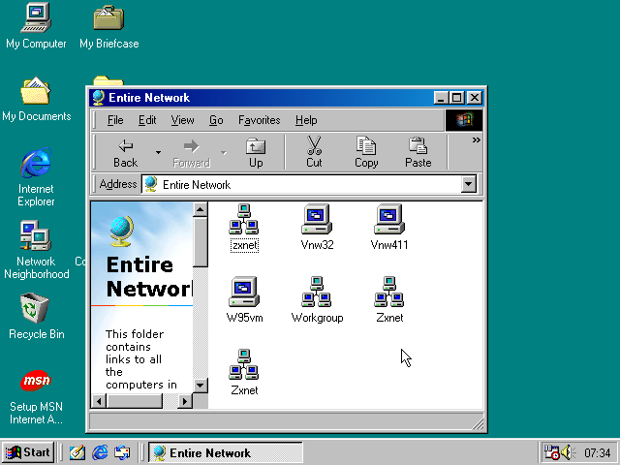The image size is (620, 465).
Task: Minimize the Entire Network window
Action: point(442,98)
